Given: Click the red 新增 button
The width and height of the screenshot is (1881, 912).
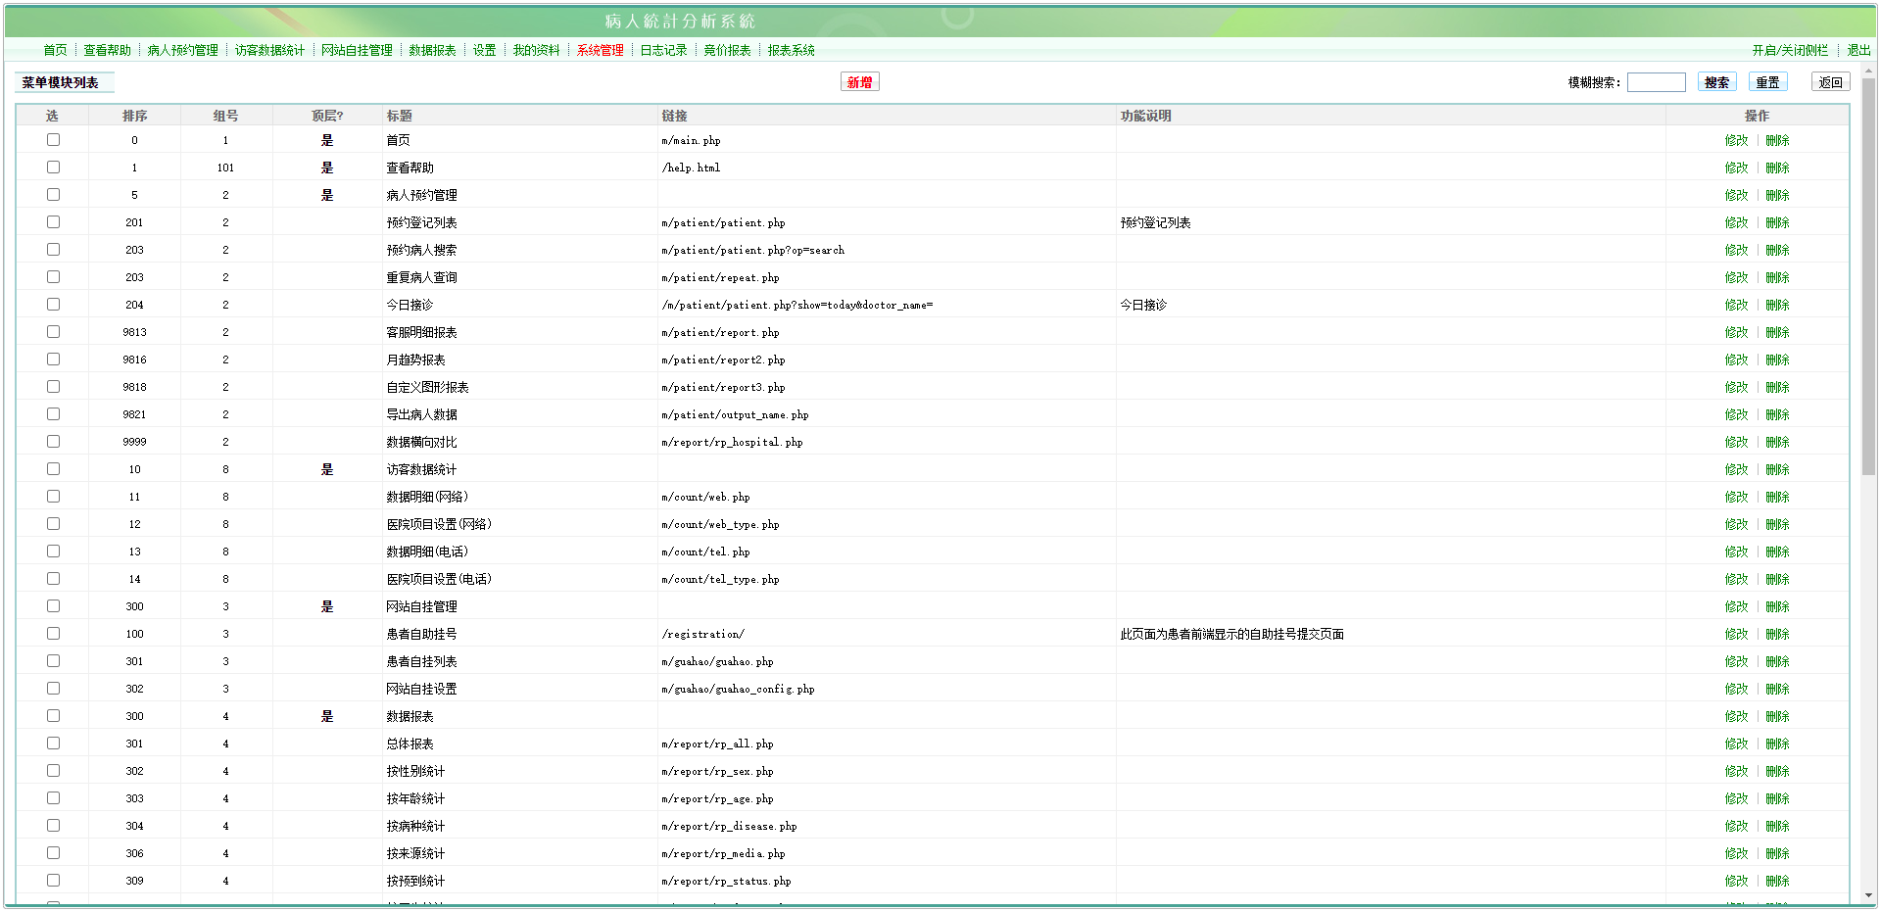Looking at the screenshot, I should tap(859, 82).
